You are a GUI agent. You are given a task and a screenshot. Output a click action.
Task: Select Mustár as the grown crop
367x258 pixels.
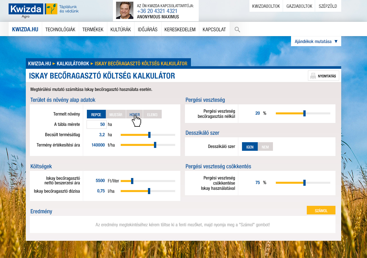(116, 114)
